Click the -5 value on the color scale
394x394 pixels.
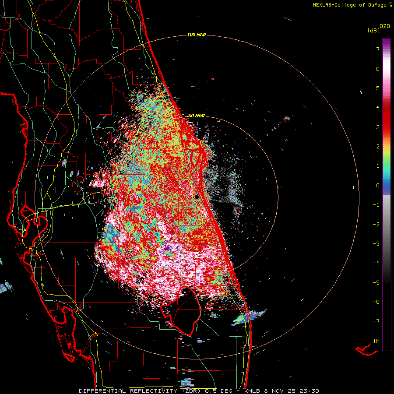tap(376, 282)
